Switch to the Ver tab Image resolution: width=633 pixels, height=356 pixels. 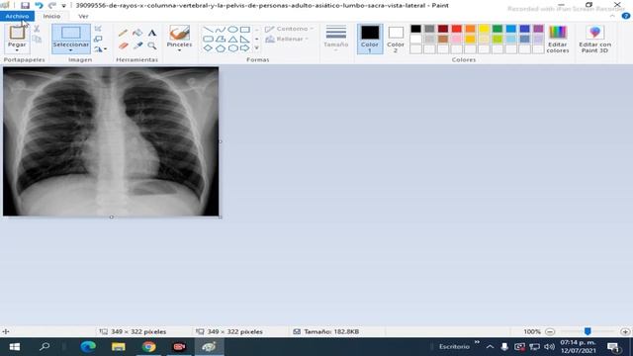83,16
